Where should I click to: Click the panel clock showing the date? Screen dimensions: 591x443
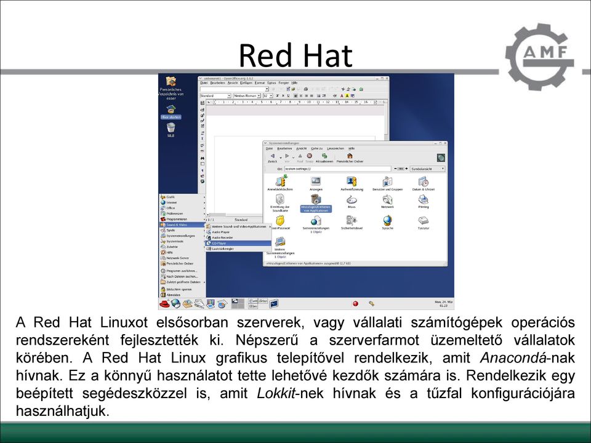click(443, 303)
